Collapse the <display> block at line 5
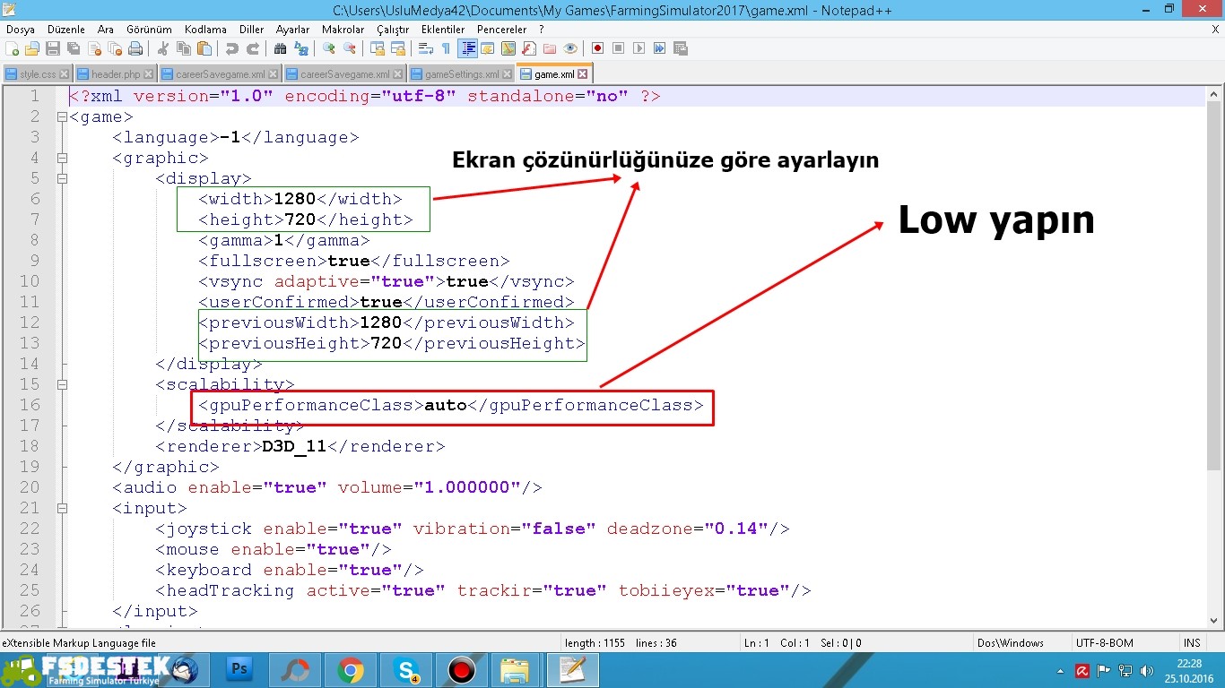1225x688 pixels. click(62, 179)
